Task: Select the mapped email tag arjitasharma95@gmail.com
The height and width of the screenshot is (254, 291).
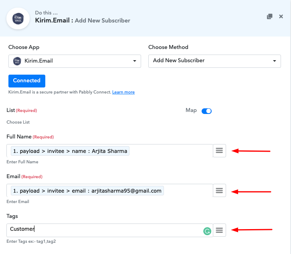Action: (87, 191)
